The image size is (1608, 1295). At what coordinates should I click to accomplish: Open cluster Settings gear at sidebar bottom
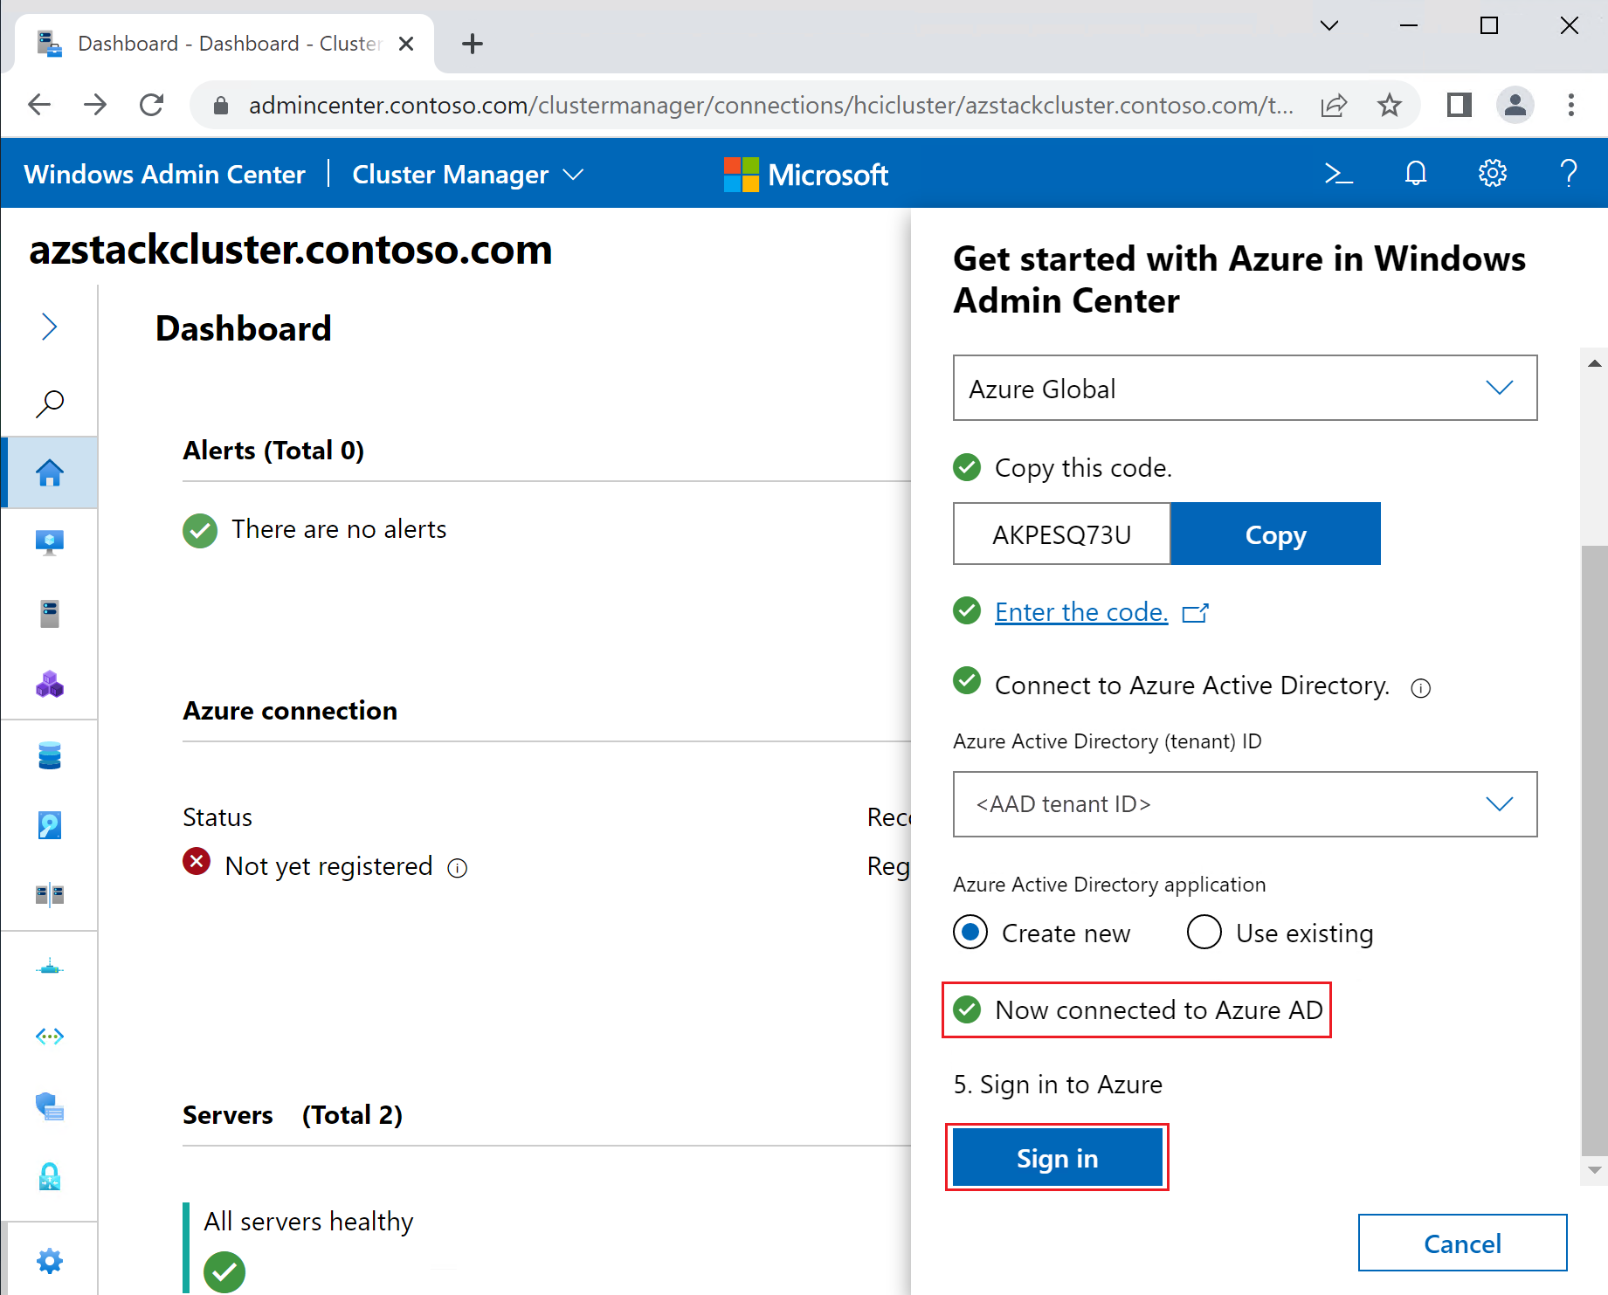coord(50,1261)
